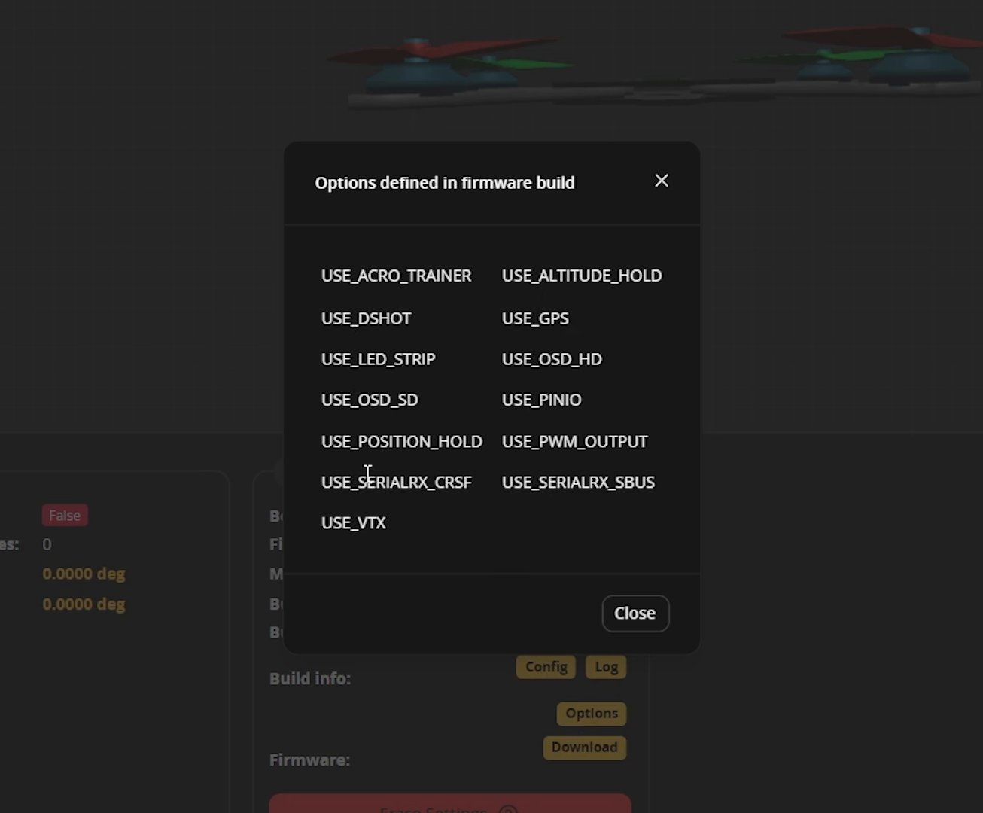This screenshot has width=983, height=813.
Task: Select the USE_LED_STRIP option text
Action: (x=378, y=359)
